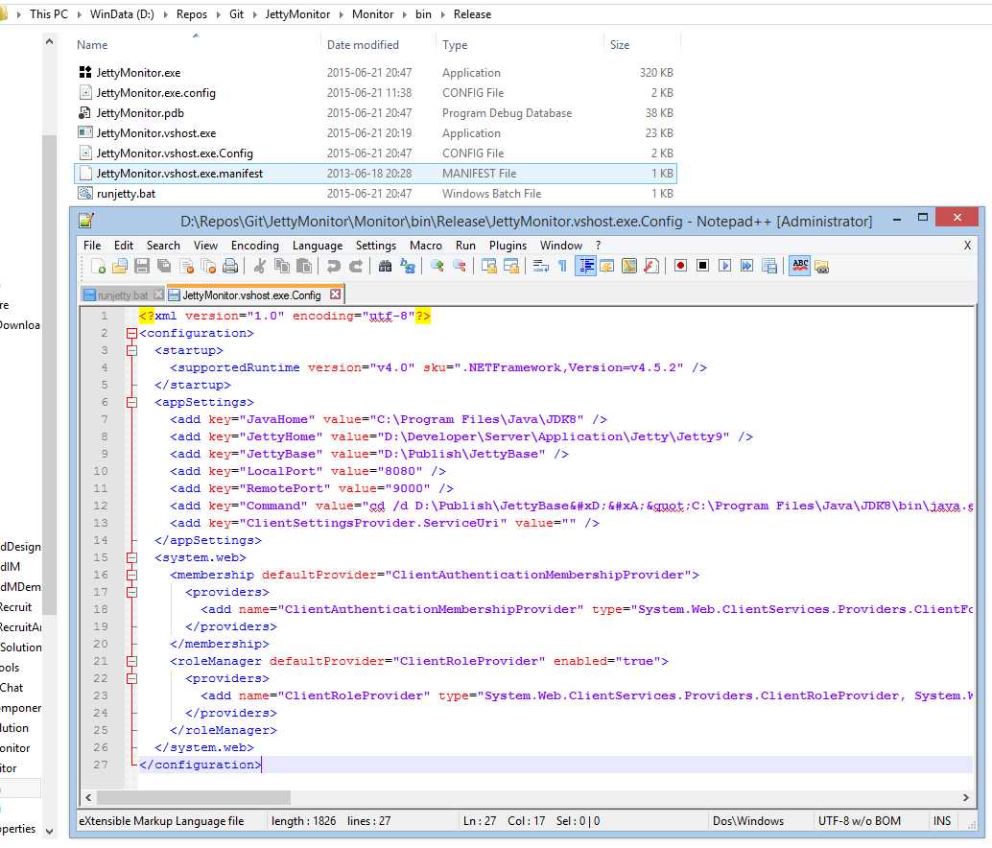Click the editor horizontal scrollbar thumb
This screenshot has height=848, width=992.
[x=194, y=797]
